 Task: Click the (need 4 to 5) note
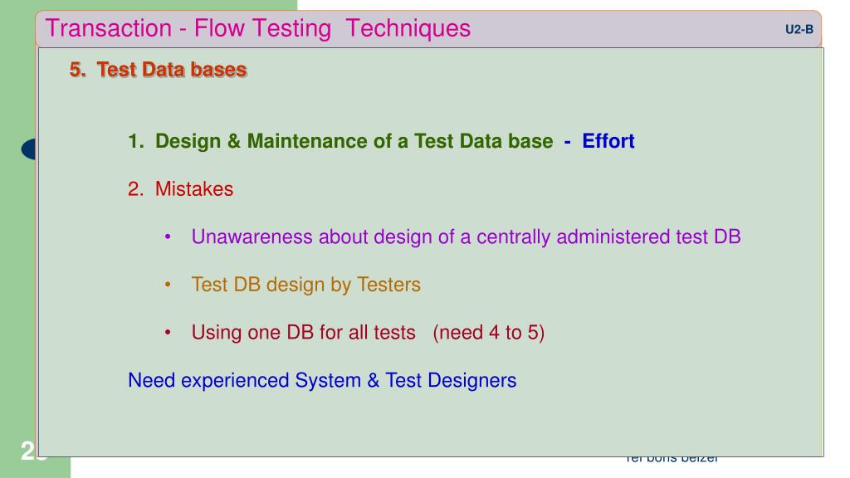pyautogui.click(x=488, y=332)
